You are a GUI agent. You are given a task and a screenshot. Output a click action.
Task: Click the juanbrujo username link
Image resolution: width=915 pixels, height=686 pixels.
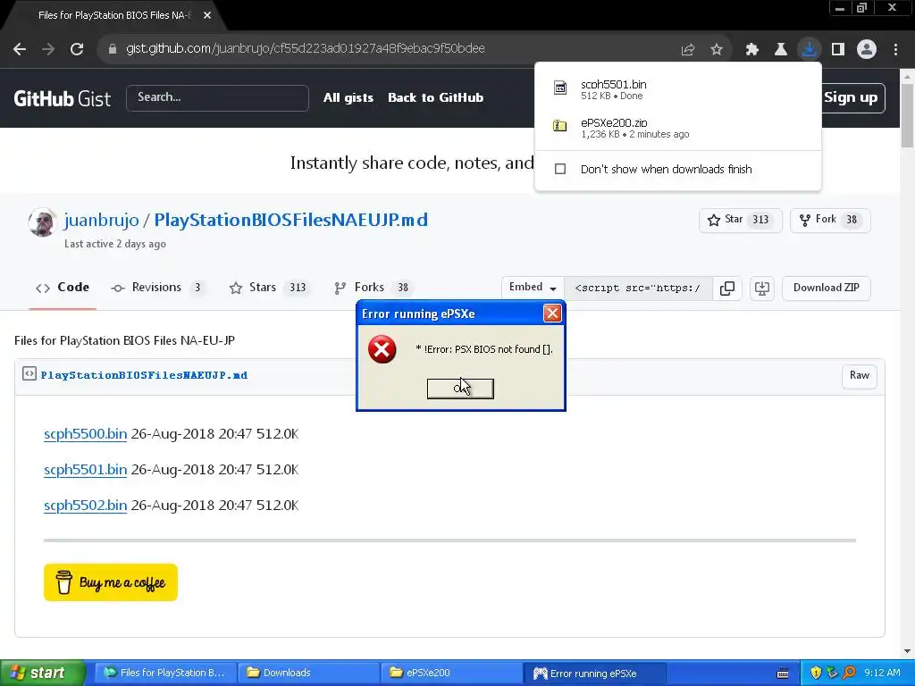102,220
